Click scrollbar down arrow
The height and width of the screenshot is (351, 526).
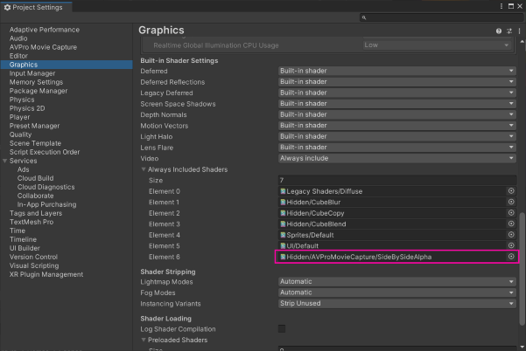click(x=522, y=347)
